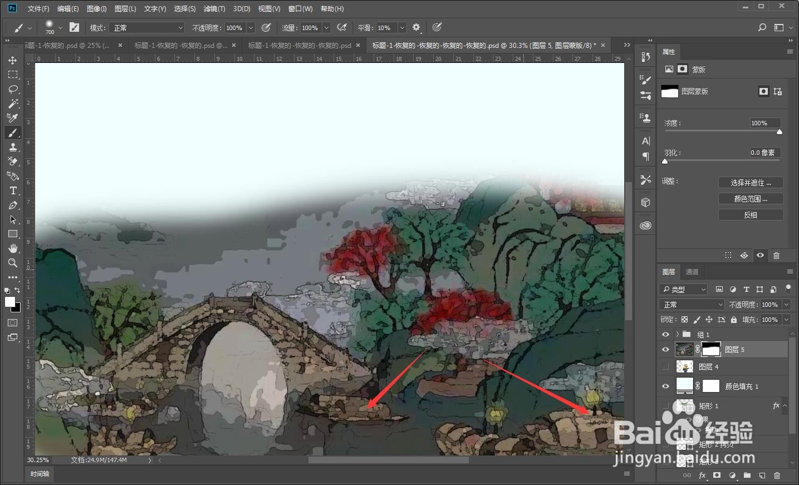Hide the 组 1 group

pyautogui.click(x=665, y=334)
